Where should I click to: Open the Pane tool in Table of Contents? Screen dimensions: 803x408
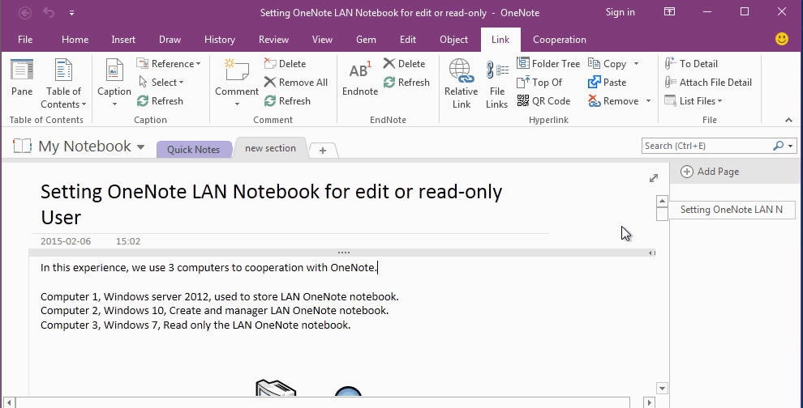point(22,78)
